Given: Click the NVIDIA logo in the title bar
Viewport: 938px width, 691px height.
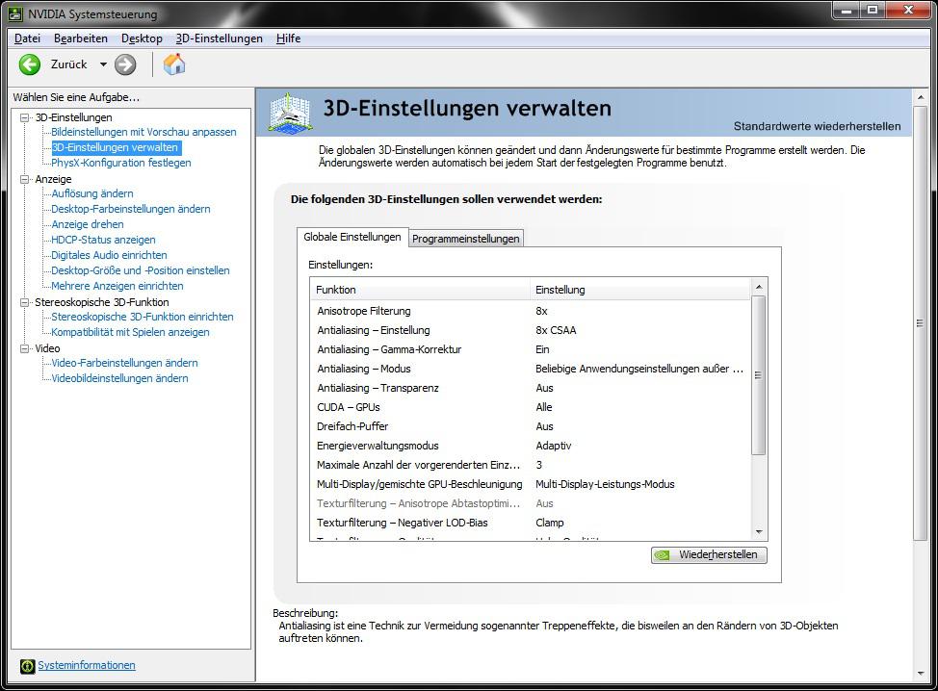Looking at the screenshot, I should pyautogui.click(x=14, y=13).
